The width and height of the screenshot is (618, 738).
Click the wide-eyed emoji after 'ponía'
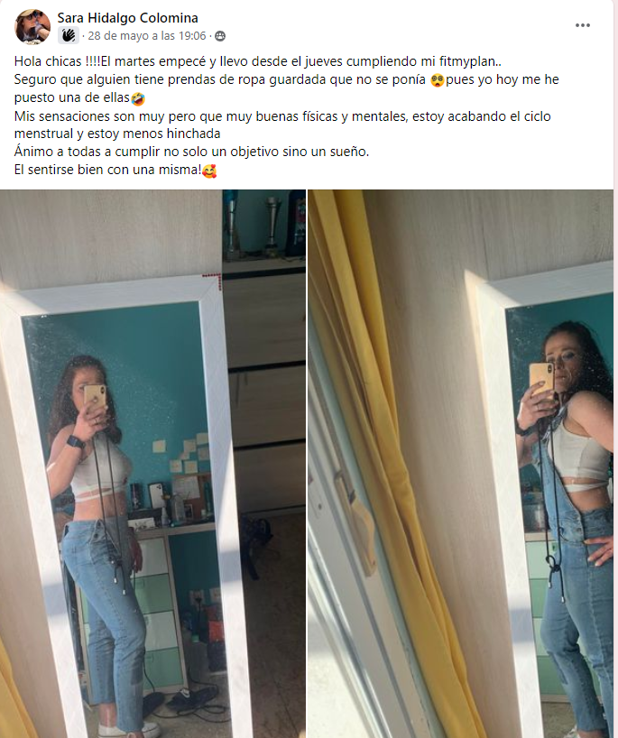[438, 80]
